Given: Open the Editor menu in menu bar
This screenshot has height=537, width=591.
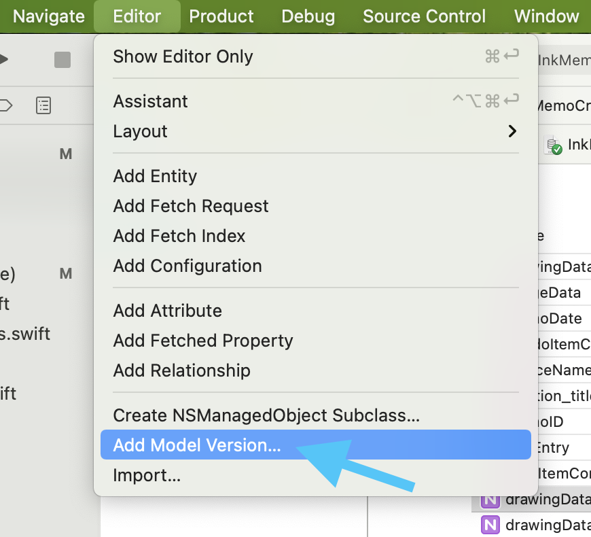Looking at the screenshot, I should pyautogui.click(x=137, y=16).
